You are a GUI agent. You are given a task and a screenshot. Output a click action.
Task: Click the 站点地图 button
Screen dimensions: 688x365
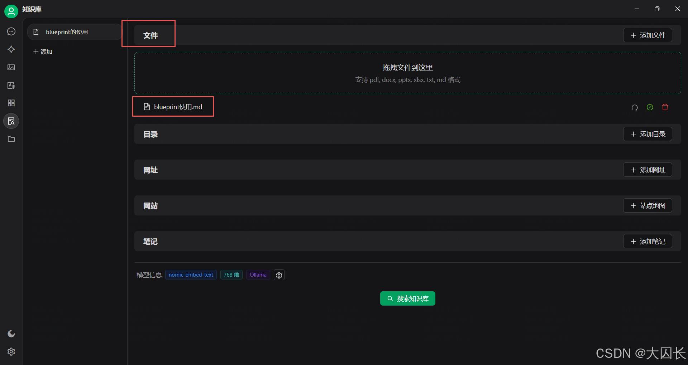click(648, 206)
